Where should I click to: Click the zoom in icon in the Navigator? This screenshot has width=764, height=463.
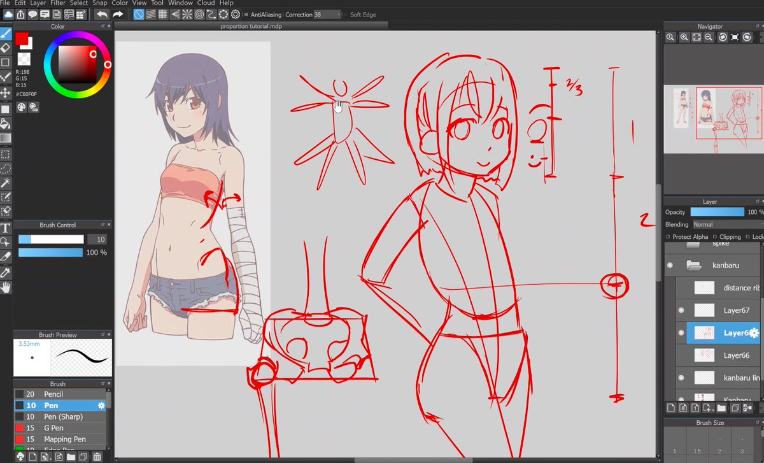click(x=684, y=38)
